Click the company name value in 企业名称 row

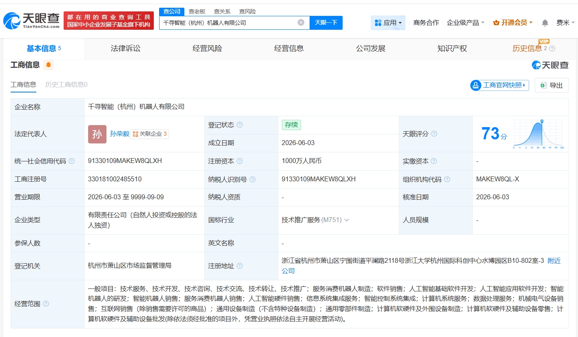pyautogui.click(x=136, y=107)
